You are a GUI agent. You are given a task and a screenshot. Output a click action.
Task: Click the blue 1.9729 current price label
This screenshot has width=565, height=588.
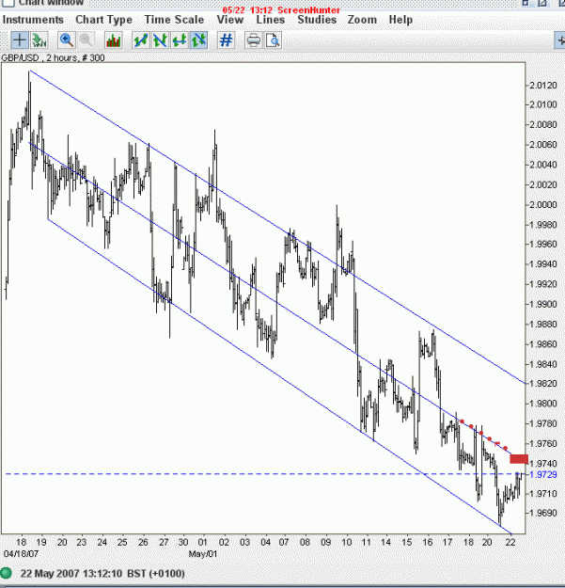(x=543, y=474)
